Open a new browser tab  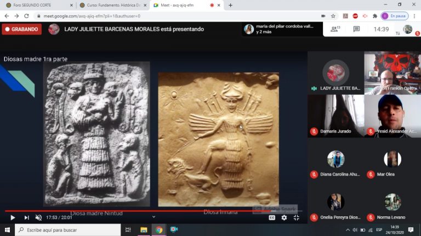230,5
